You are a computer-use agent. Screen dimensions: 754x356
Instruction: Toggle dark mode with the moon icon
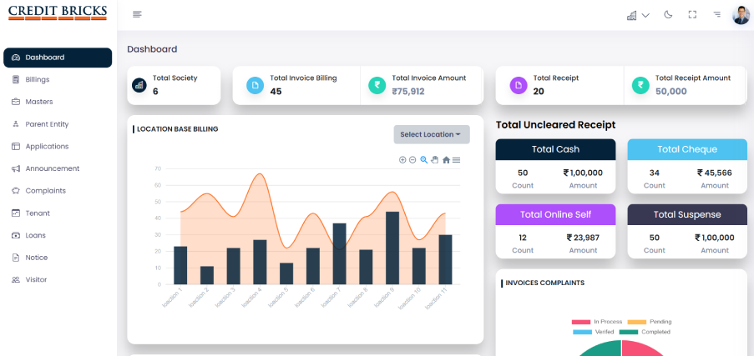[668, 14]
